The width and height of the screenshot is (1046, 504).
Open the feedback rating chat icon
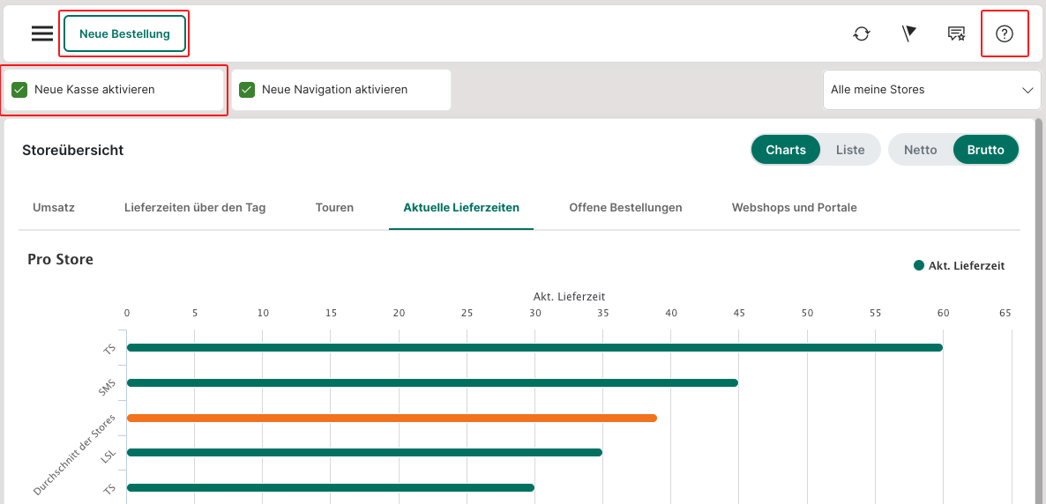coord(956,33)
